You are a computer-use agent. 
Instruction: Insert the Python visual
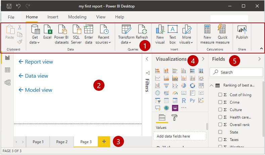click(x=192, y=101)
